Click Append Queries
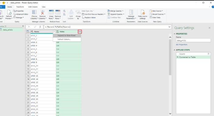This screenshot has height=116, width=214. pyautogui.click(x=116, y=14)
